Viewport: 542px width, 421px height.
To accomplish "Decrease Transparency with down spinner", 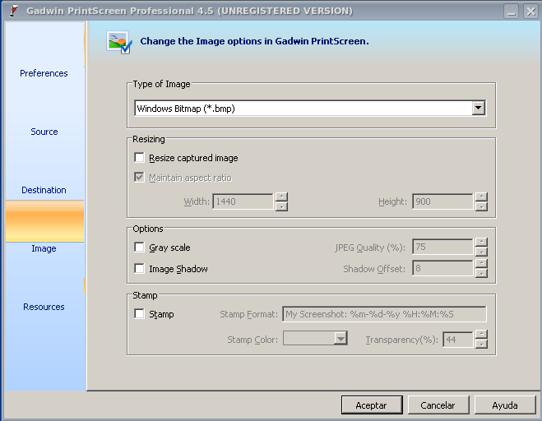I will pyautogui.click(x=481, y=345).
